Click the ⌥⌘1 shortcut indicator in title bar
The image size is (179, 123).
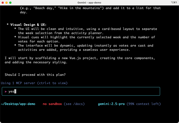174,2
